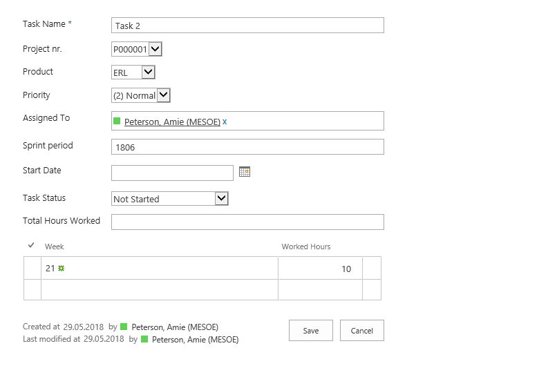Select the week 21 row selector cell
The height and width of the screenshot is (377, 557).
32,269
